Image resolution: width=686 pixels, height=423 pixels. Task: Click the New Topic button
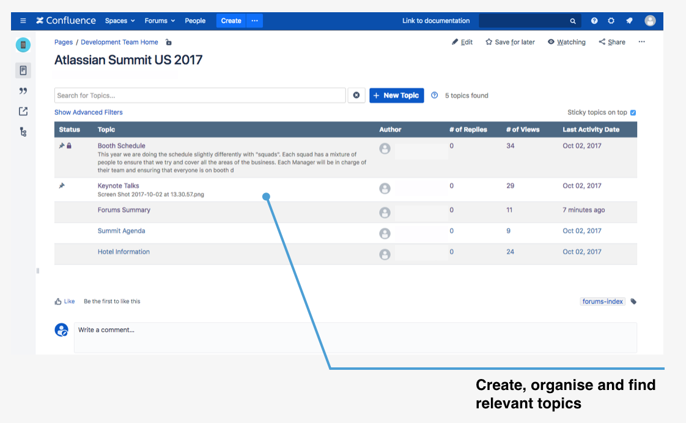point(396,95)
